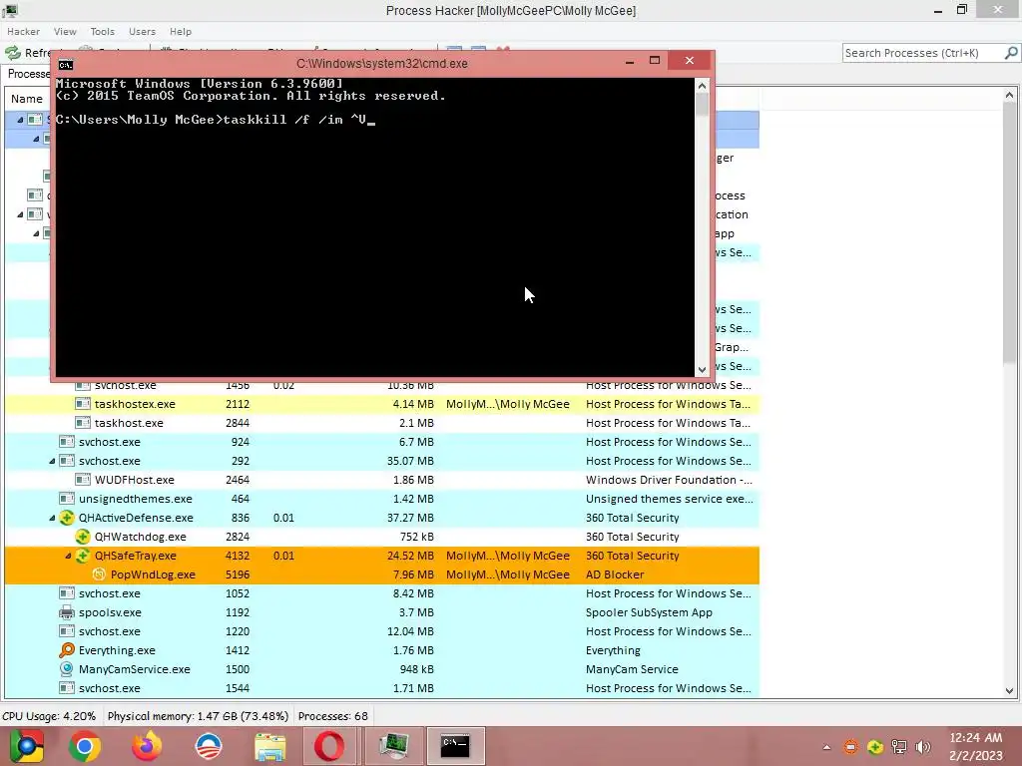Open the View menu
This screenshot has height=766, width=1022.
[x=65, y=31]
